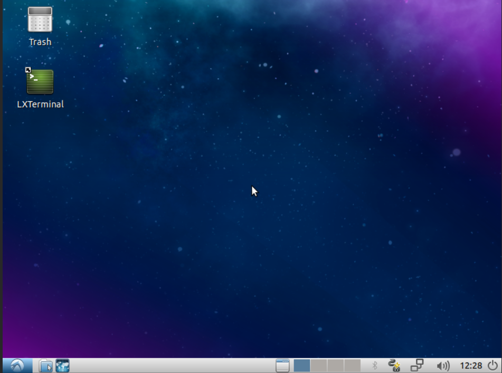The height and width of the screenshot is (373, 502).
Task: Open the web browser launcher in the taskbar
Action: click(x=62, y=365)
